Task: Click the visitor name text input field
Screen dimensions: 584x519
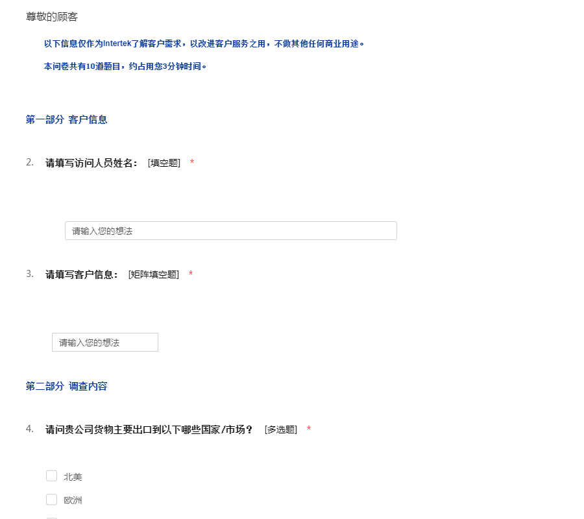Action: [230, 231]
